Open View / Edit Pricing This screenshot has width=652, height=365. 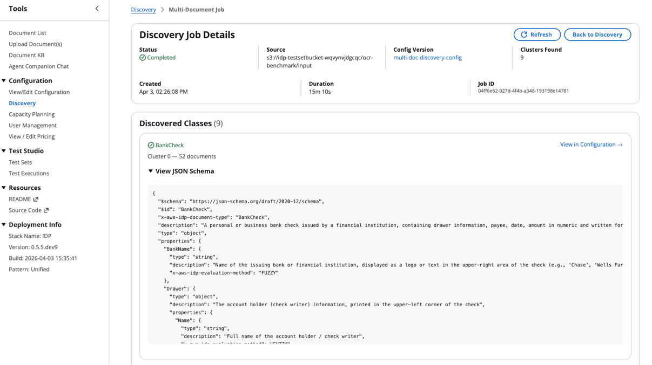[x=31, y=136]
